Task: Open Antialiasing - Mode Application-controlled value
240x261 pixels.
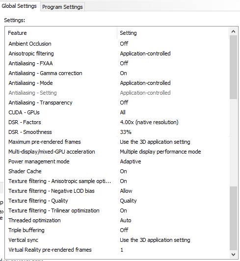Action: click(145, 83)
